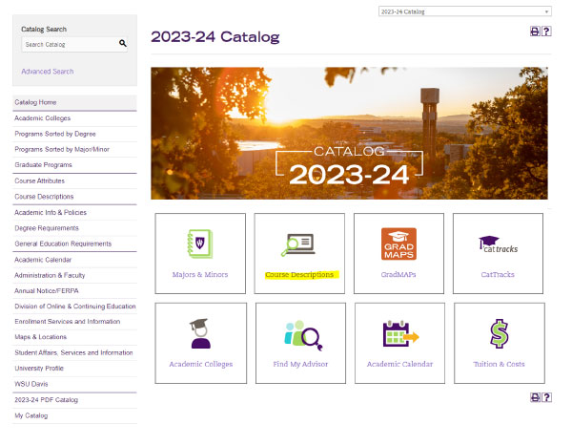This screenshot has width=572, height=445.
Task: Open the Find My Advisor icon
Action: point(299,334)
